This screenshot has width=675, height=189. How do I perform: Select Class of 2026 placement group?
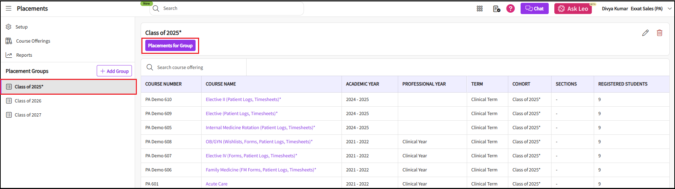click(28, 101)
